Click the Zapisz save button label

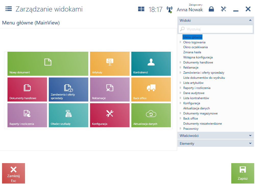(x=243, y=178)
